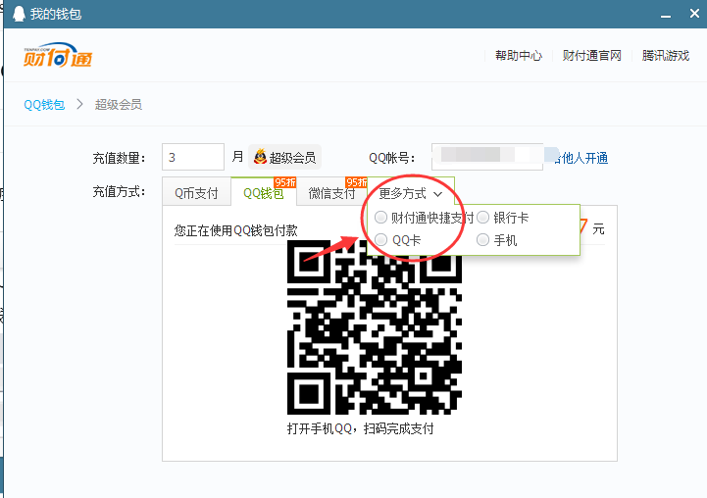Viewport: 707px width, 498px height.
Task: Choose QQ卡 radio option
Action: [381, 240]
